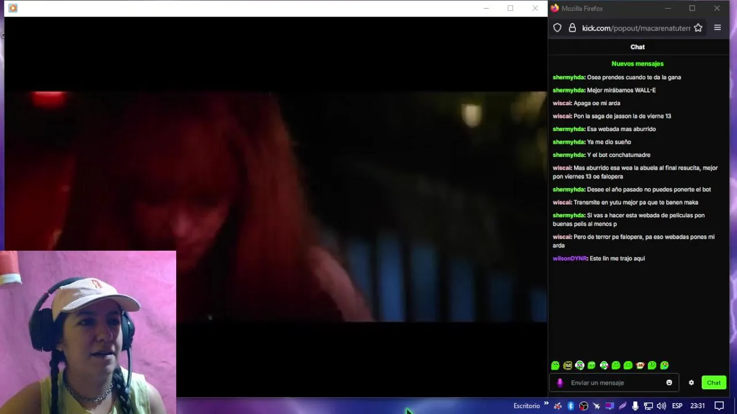Open the Windows notification center icon
This screenshot has height=414, width=737.
[x=719, y=406]
